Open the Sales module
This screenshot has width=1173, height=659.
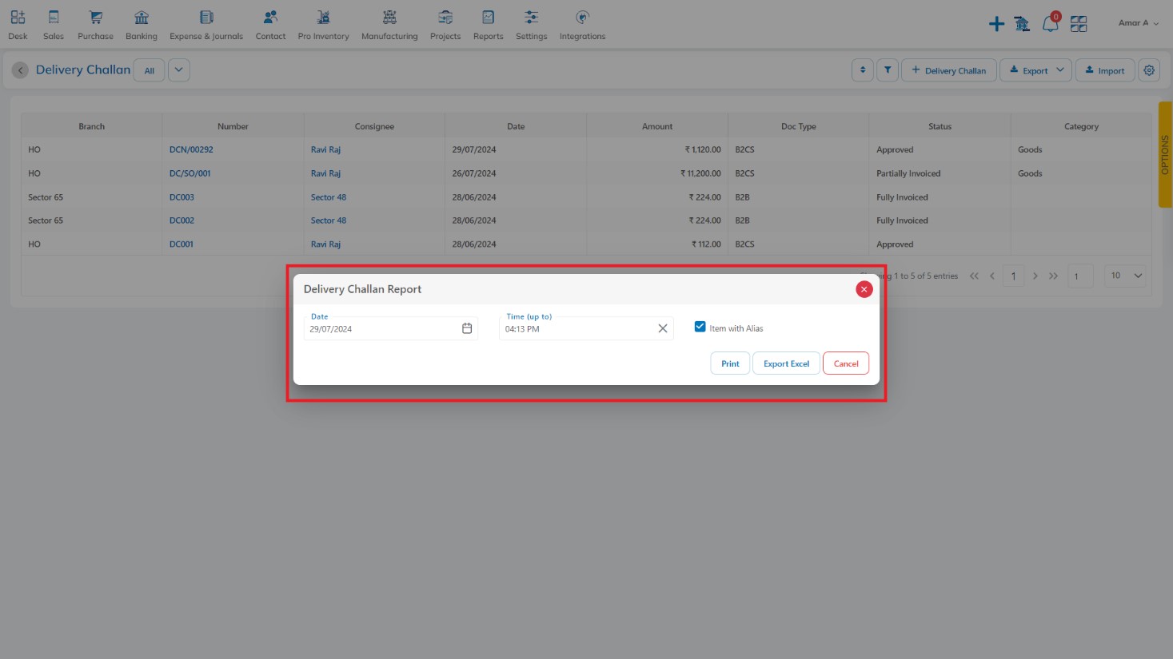(54, 25)
